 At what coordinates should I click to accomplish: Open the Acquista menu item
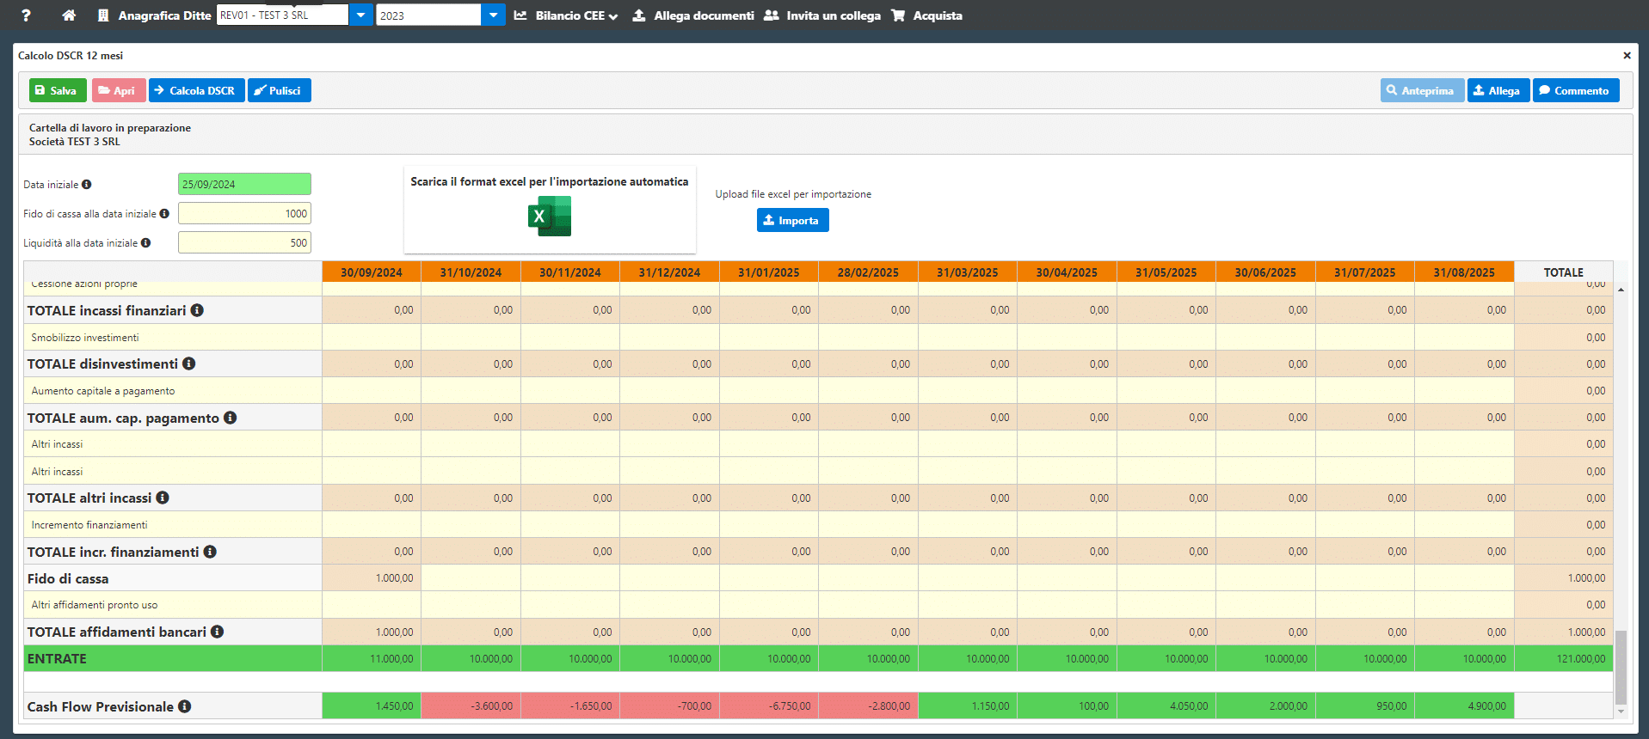927,15
